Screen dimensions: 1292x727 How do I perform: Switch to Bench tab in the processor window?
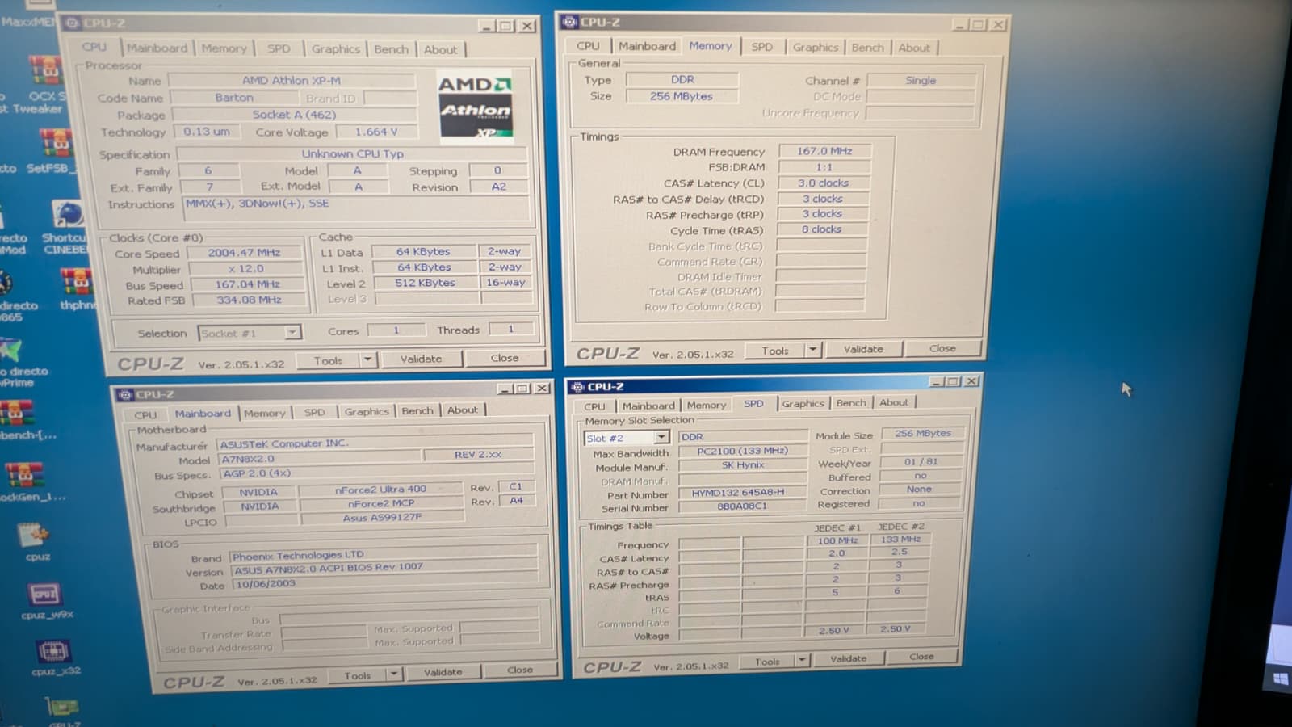pyautogui.click(x=392, y=49)
